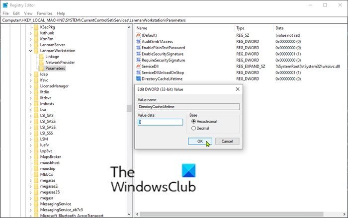The width and height of the screenshot is (348, 218).
Task: Open the Favorites menu
Action: pos(45,13)
